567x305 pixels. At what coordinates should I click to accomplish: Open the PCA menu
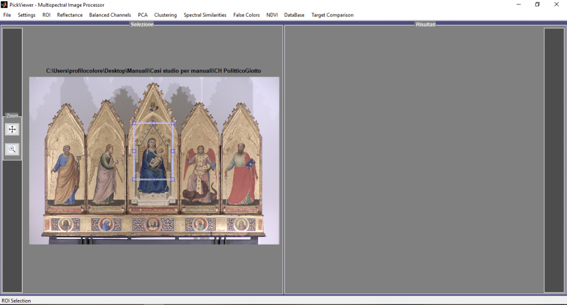pyautogui.click(x=143, y=15)
